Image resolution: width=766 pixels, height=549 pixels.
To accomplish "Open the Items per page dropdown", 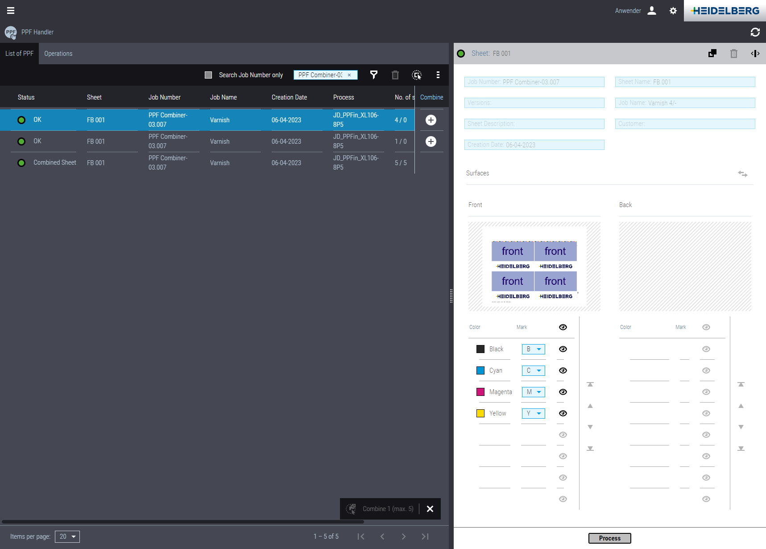I will 67,537.
